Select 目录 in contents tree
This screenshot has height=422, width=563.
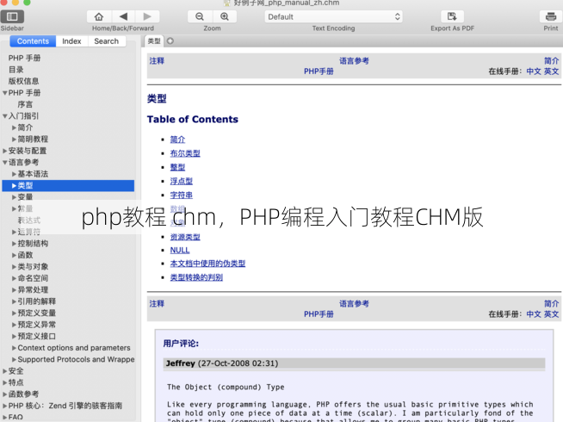coord(15,70)
